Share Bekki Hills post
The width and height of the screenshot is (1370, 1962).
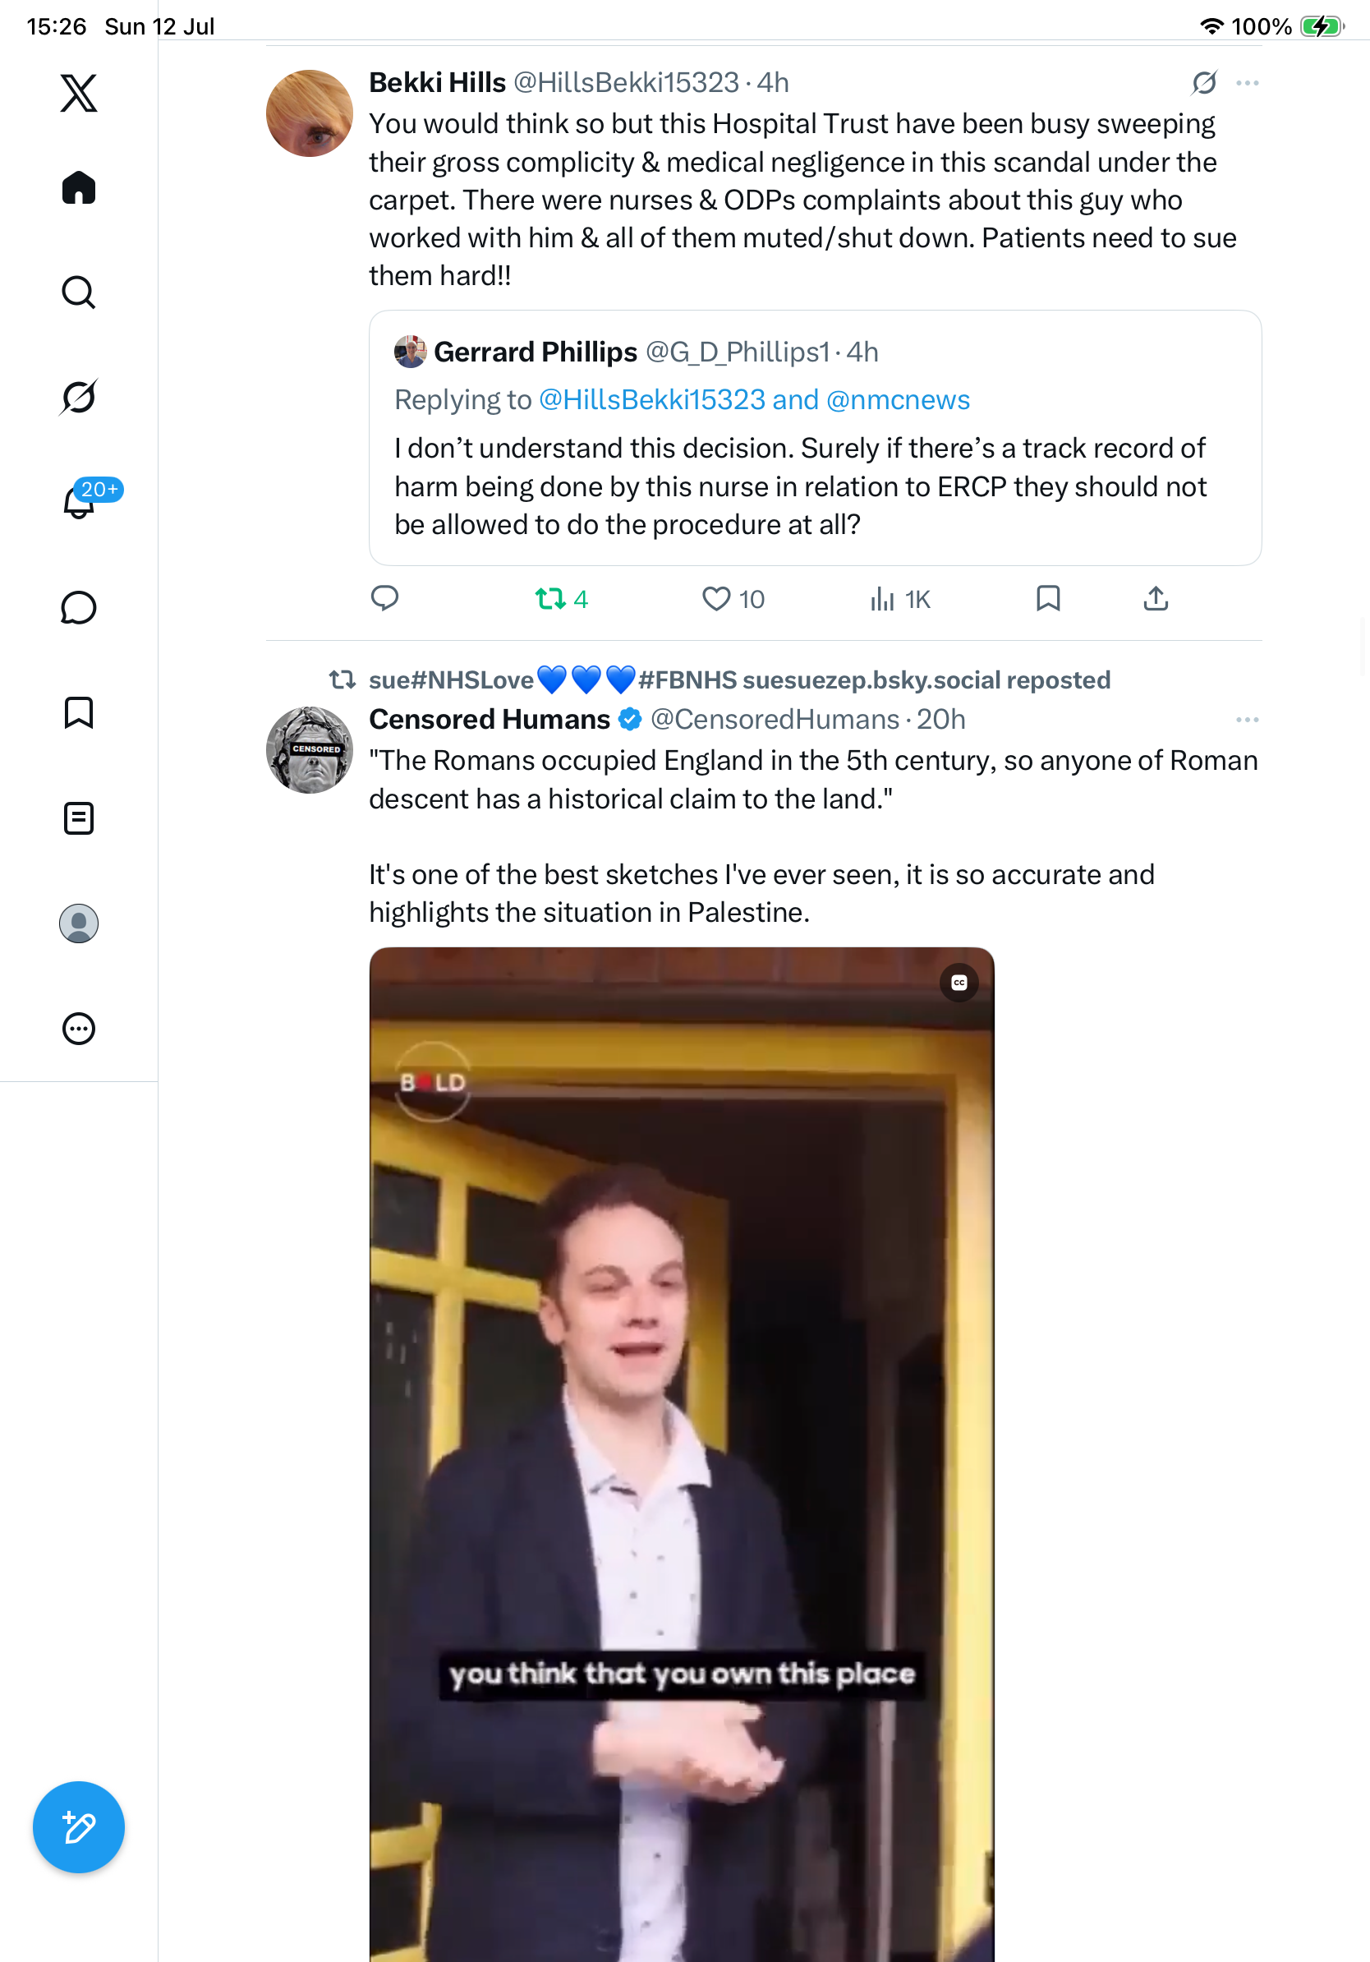1156,598
